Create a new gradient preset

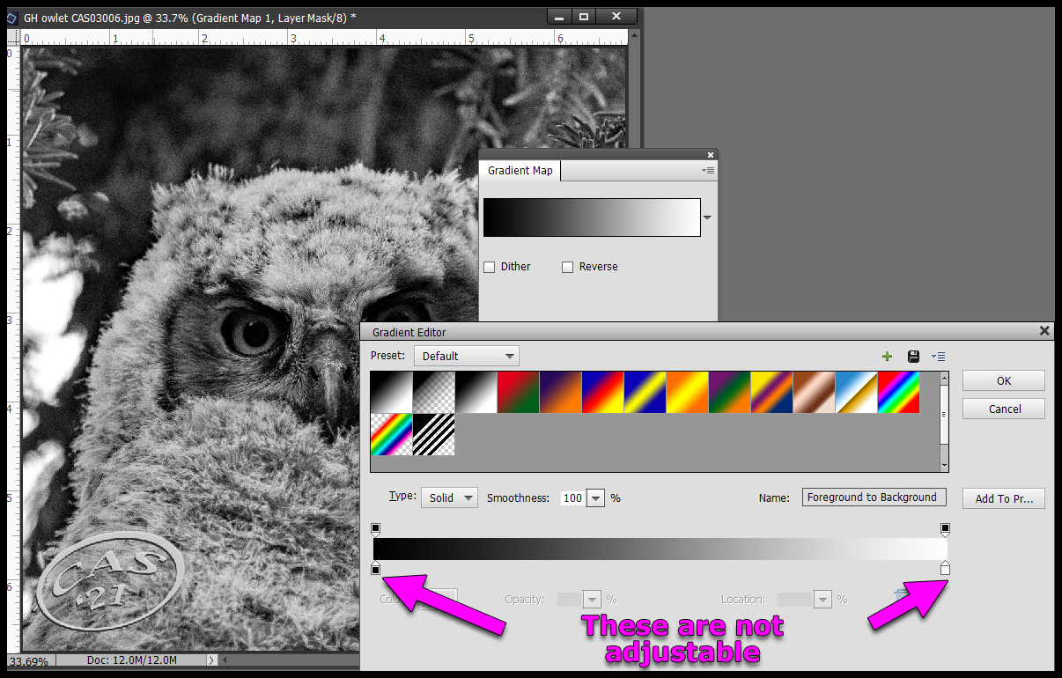click(887, 357)
